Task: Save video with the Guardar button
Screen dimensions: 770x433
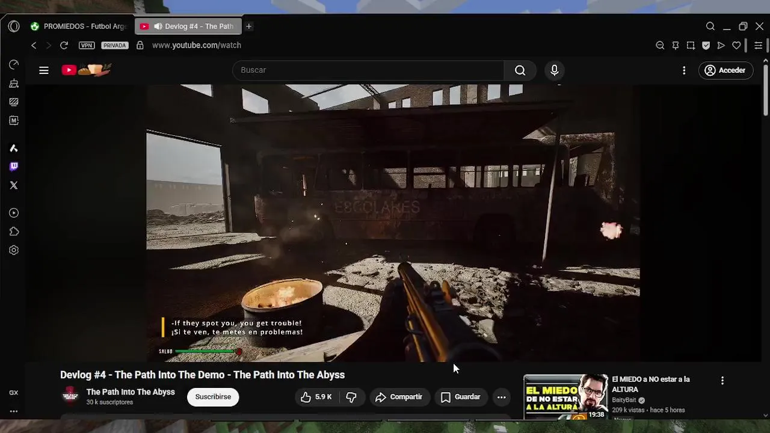Action: pos(461,397)
